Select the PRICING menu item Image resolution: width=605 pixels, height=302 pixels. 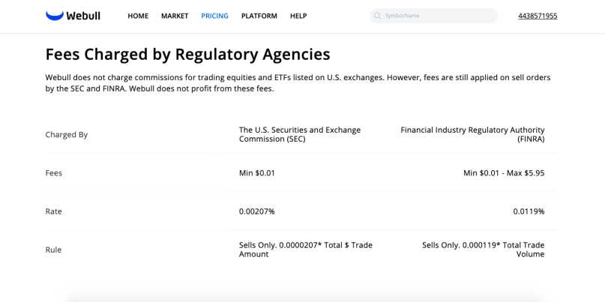(215, 16)
